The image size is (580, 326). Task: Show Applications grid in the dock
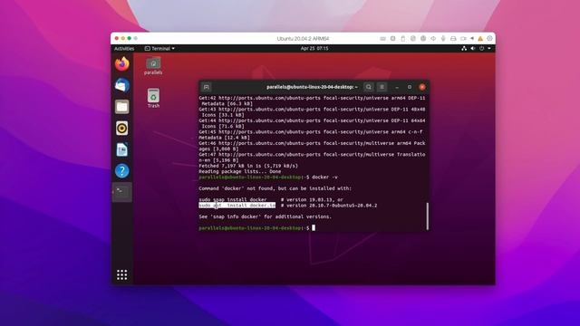(121, 274)
